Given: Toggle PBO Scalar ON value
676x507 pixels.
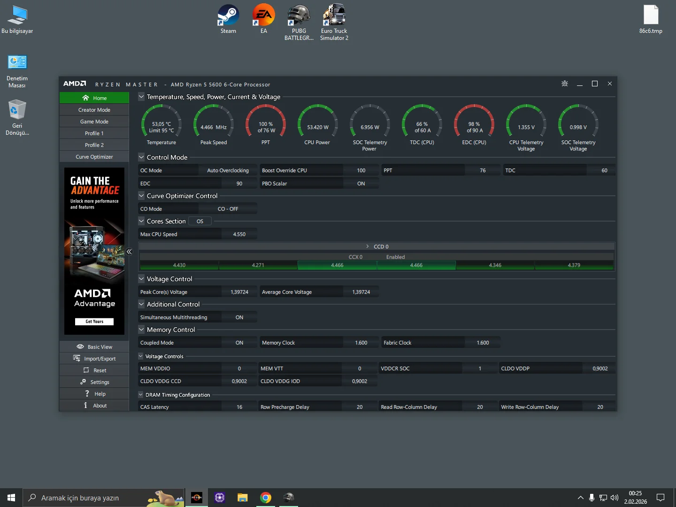Looking at the screenshot, I should (x=361, y=184).
